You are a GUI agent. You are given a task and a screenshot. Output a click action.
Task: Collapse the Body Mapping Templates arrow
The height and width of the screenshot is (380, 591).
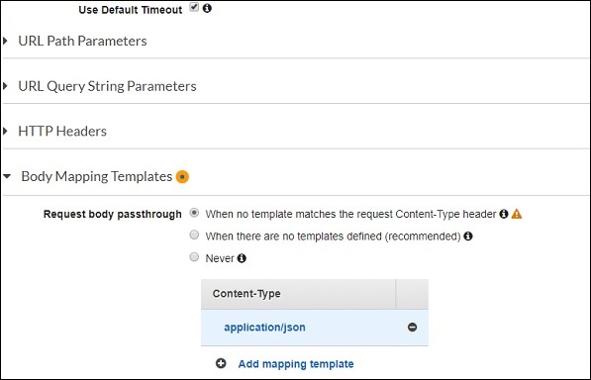(7, 176)
